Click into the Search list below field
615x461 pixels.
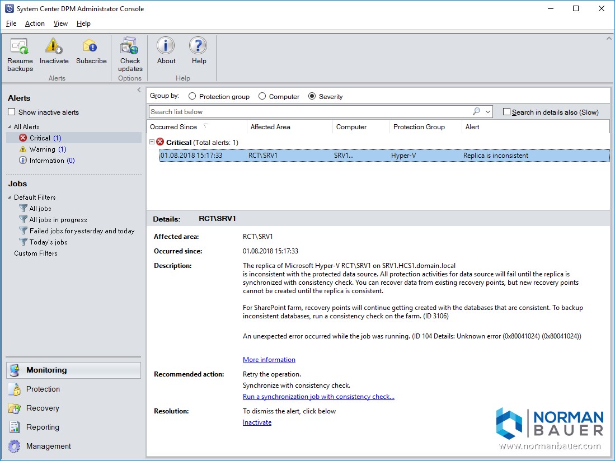pos(310,112)
